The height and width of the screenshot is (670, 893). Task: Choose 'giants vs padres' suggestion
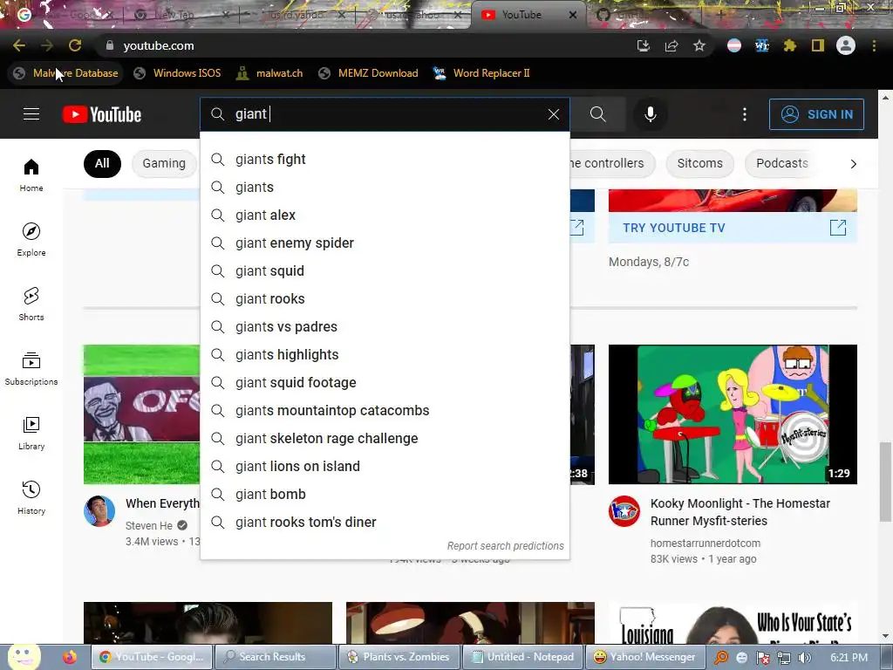click(385, 327)
